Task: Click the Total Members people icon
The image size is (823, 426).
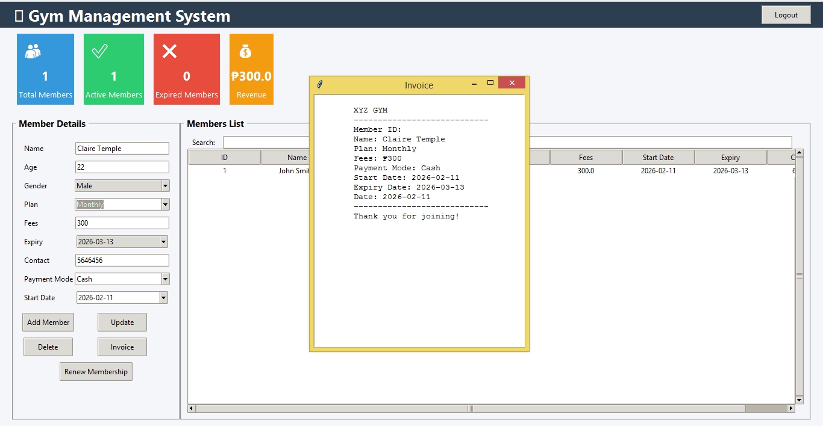Action: 33,52
